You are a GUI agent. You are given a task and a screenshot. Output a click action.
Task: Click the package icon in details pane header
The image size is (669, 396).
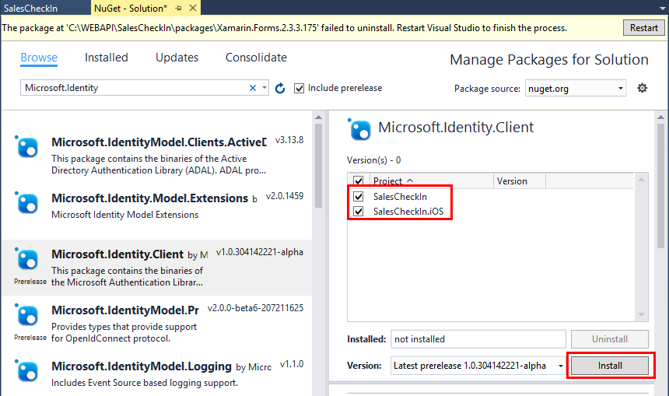[x=359, y=129]
